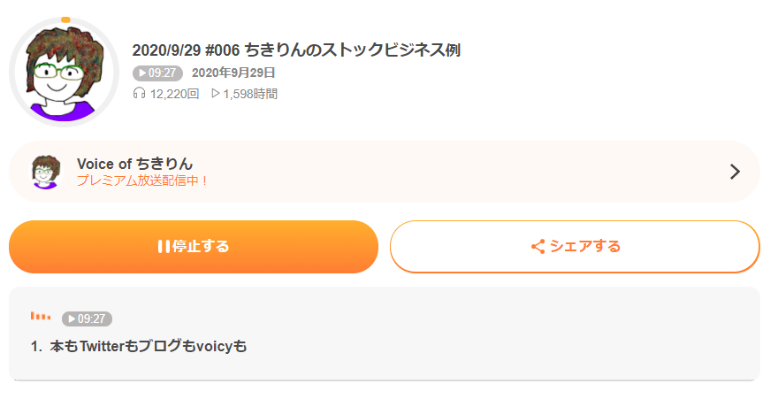Expand channel banner with right chevron
778x407 pixels.
click(735, 172)
